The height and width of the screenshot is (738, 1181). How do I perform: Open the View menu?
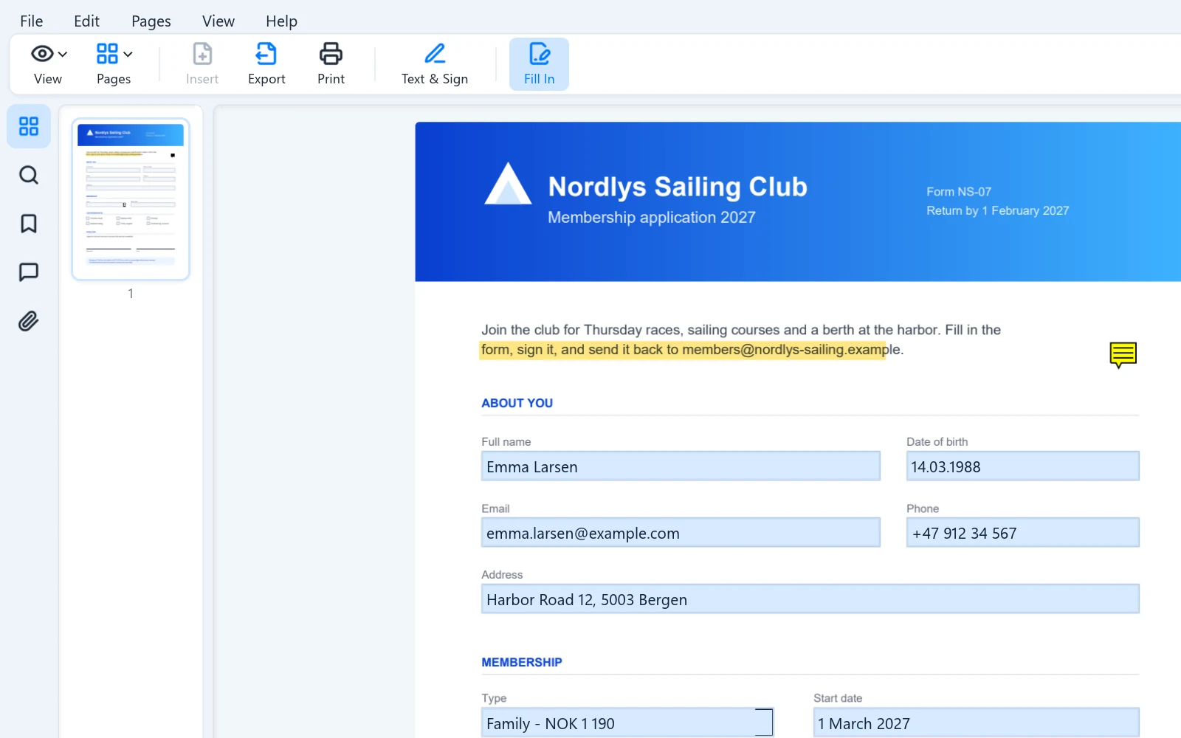218,21
